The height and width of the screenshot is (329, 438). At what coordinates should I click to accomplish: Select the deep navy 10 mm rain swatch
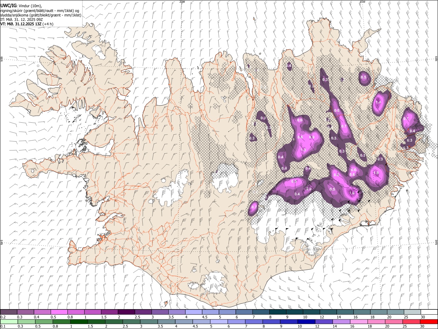[306, 321]
